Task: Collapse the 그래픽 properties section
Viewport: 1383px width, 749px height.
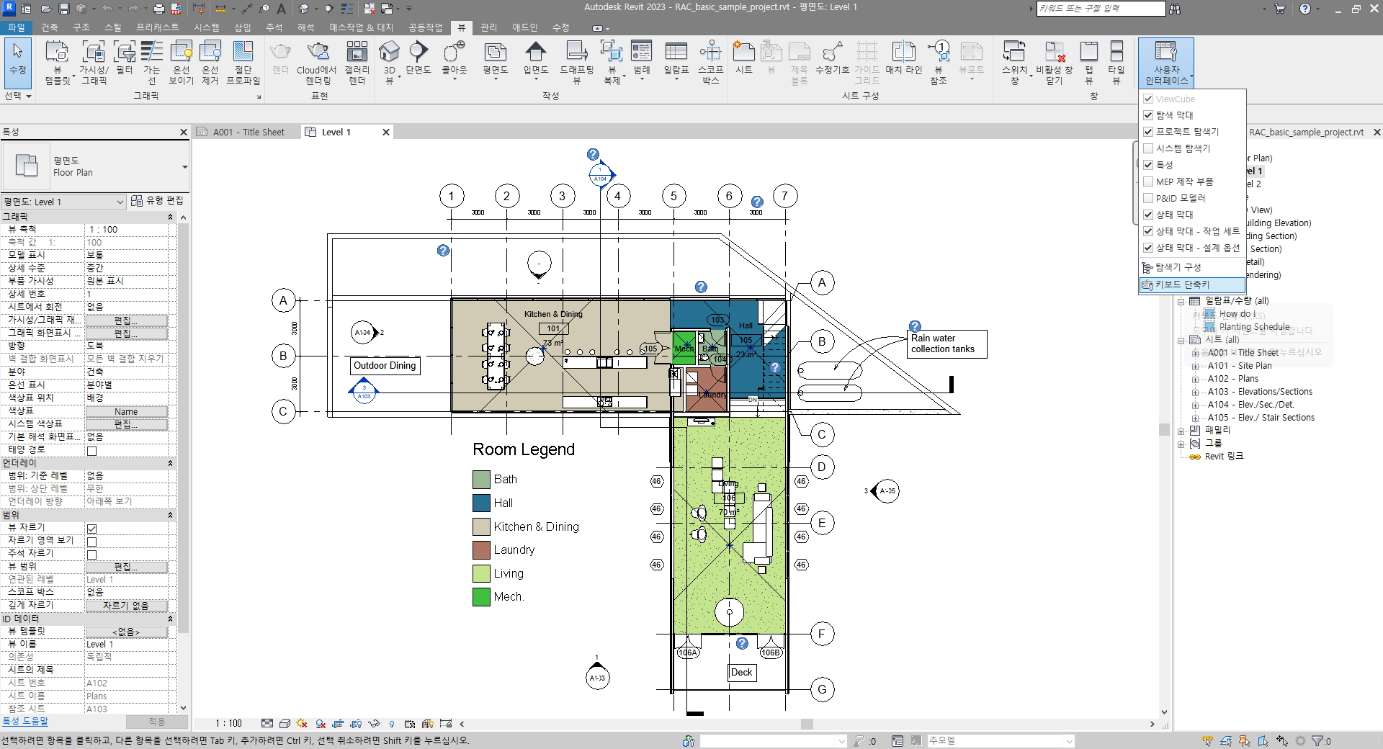Action: pyautogui.click(x=171, y=217)
